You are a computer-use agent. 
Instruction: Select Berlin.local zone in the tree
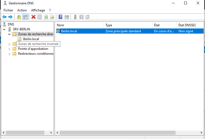coord(31,39)
